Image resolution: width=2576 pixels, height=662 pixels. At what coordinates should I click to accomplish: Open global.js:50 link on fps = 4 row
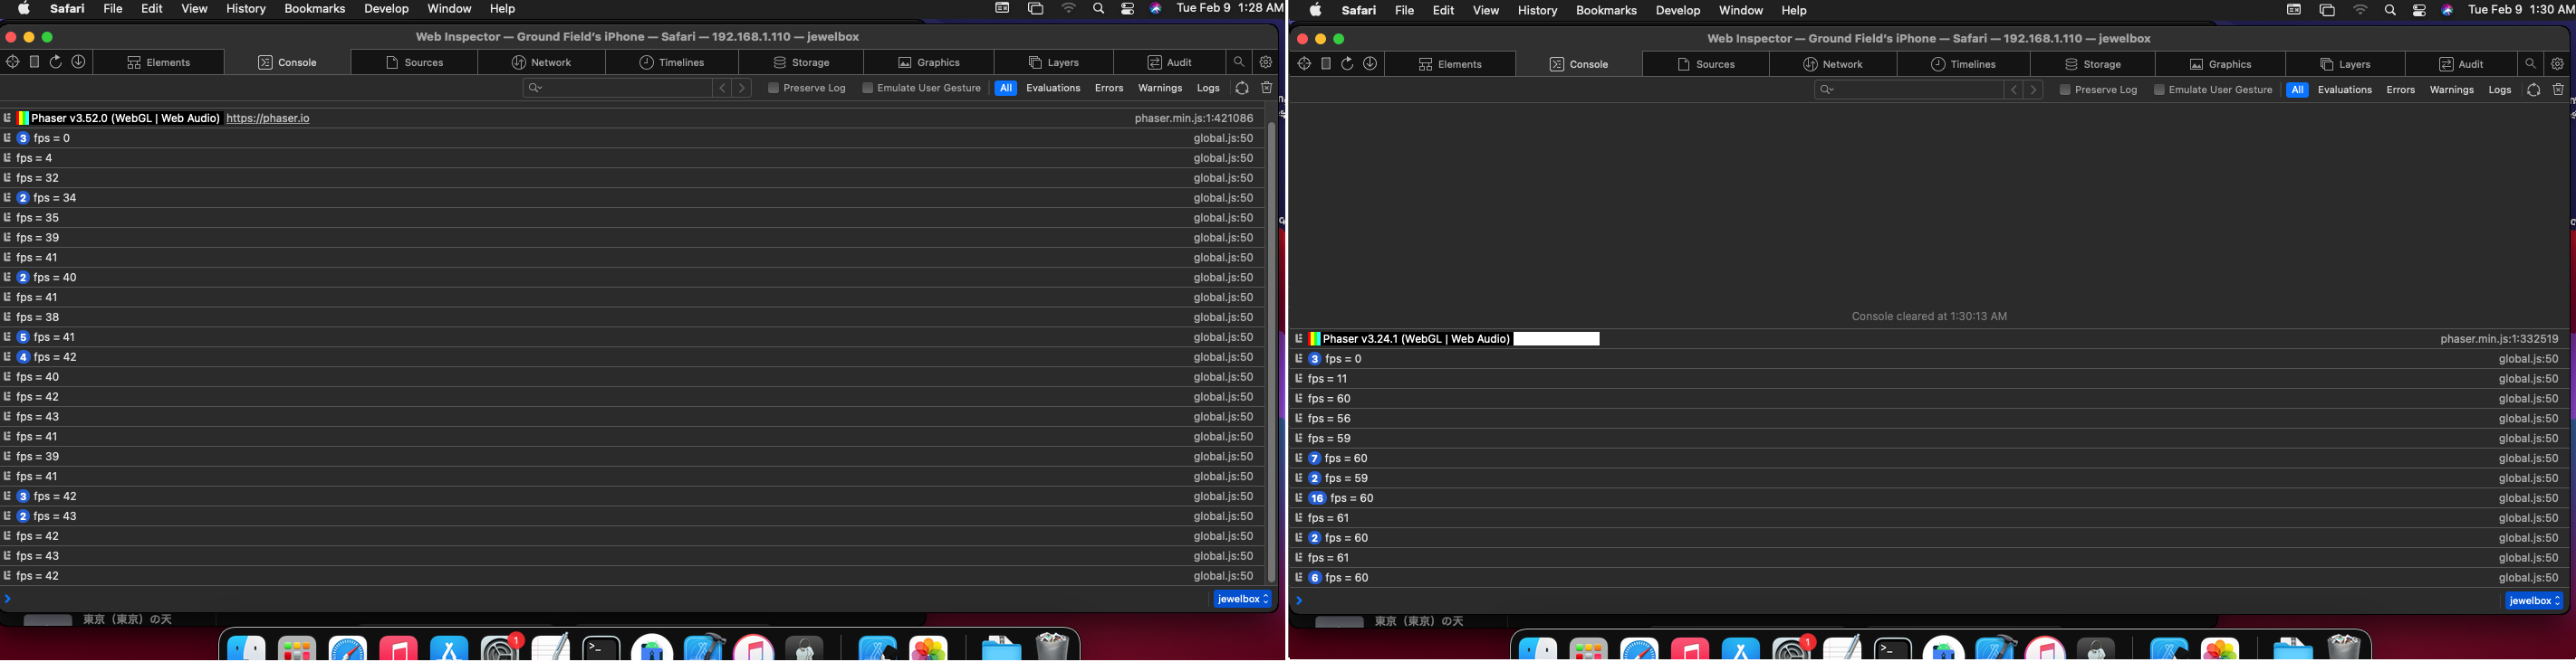click(1223, 157)
